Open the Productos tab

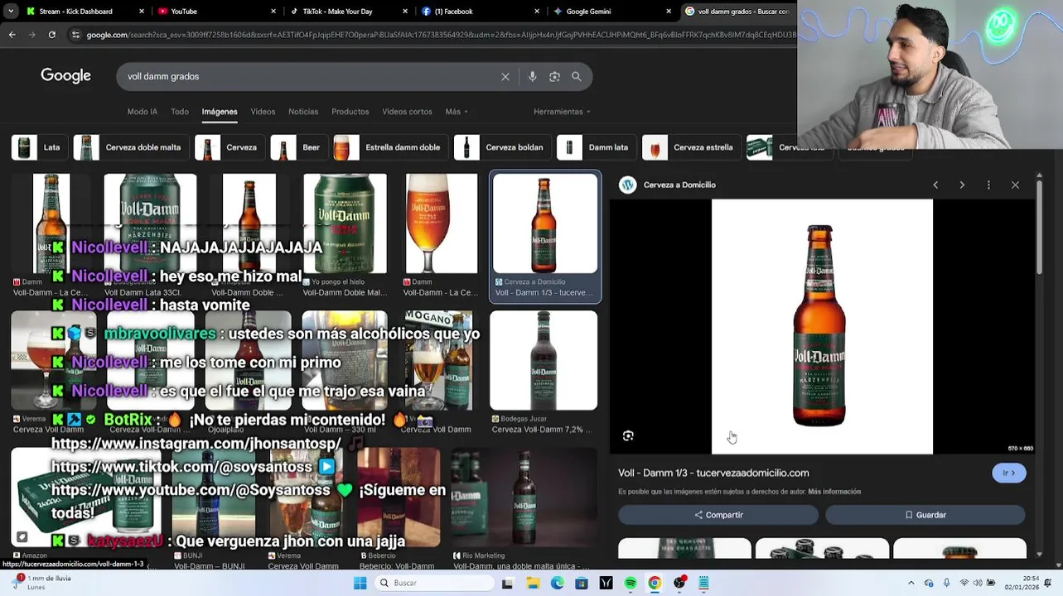click(350, 112)
